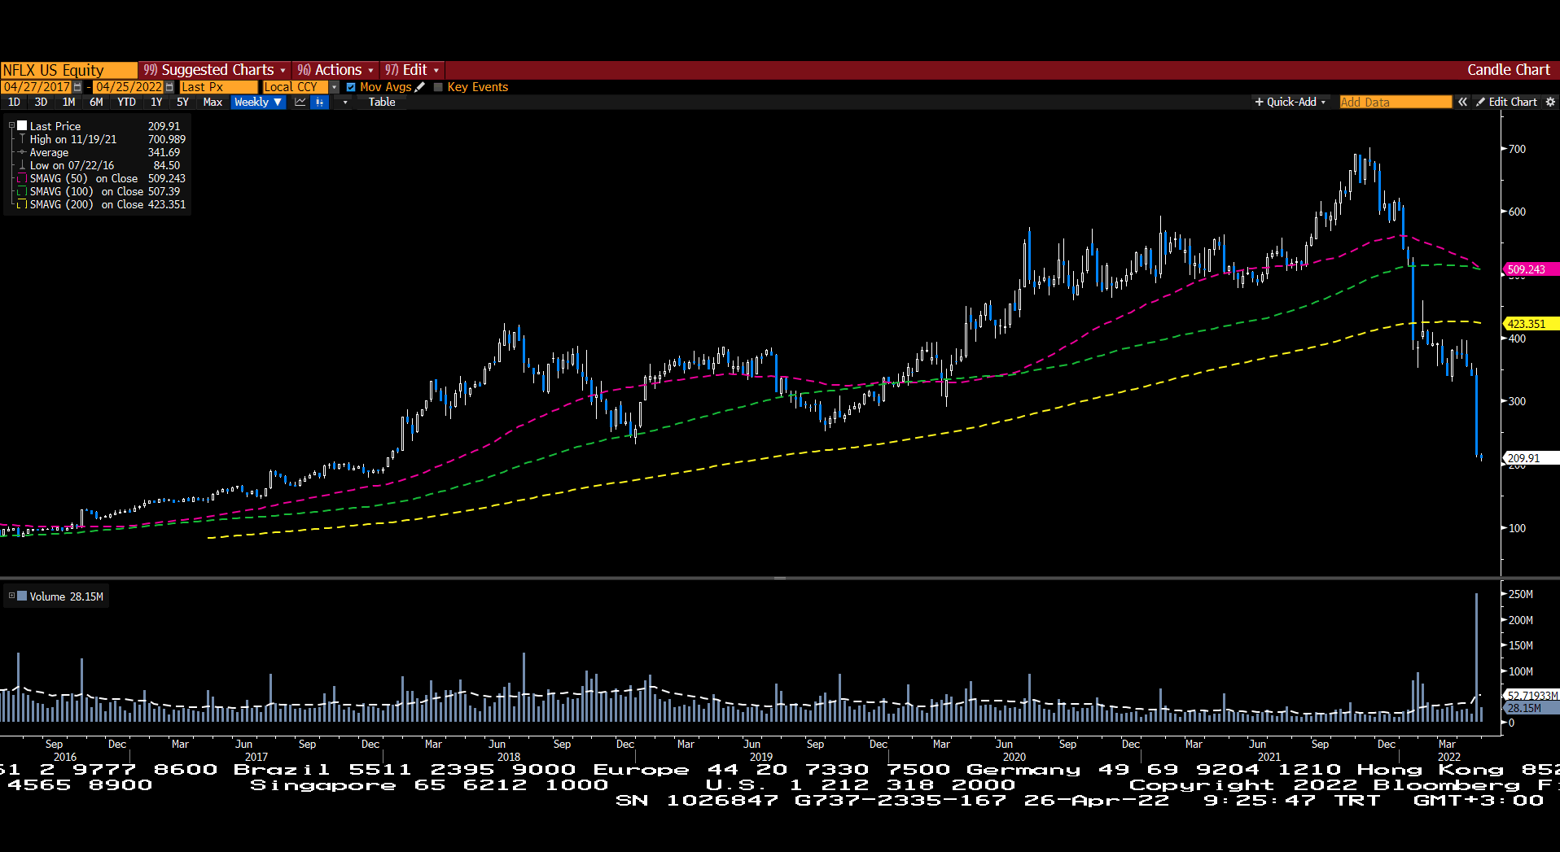Click the 209.91 last price axis label
The height and width of the screenshot is (852, 1560).
[1531, 458]
